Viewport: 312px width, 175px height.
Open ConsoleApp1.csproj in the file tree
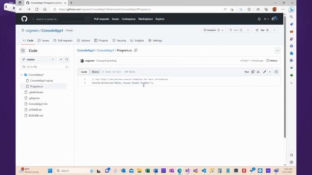pos(41,81)
